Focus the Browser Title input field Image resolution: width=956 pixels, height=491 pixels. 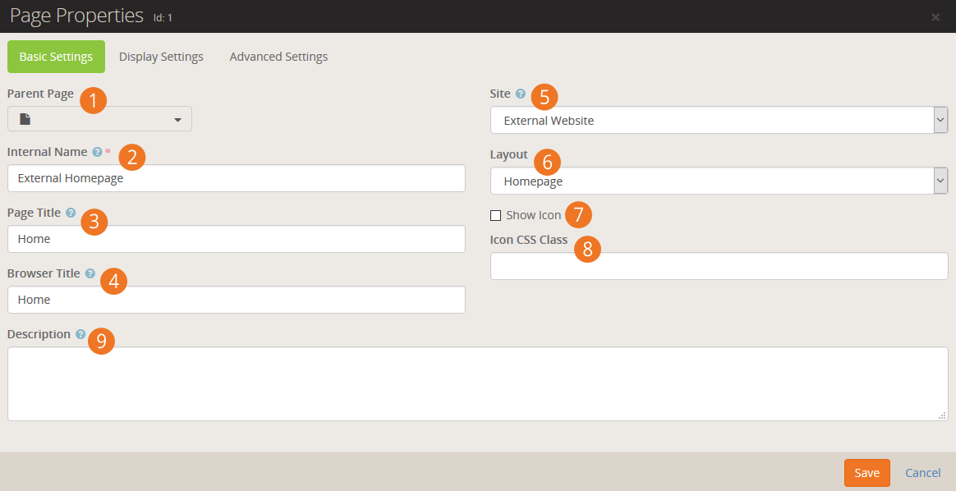(237, 300)
